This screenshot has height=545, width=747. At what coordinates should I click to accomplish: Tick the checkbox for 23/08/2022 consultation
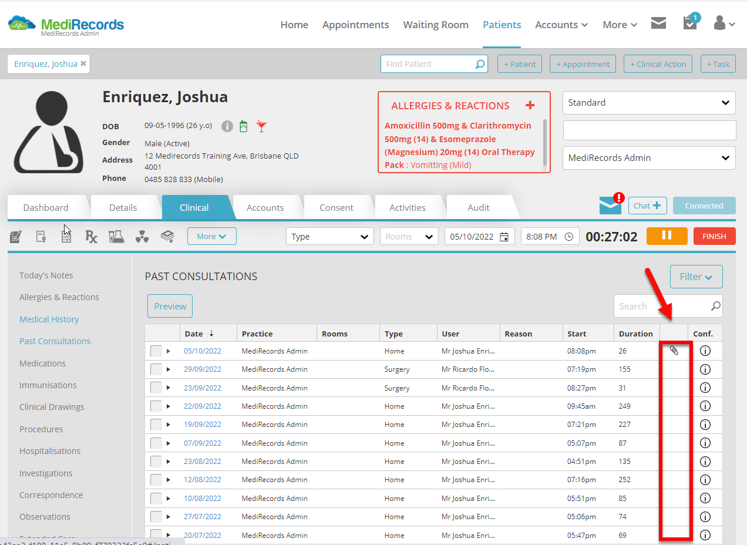click(x=156, y=462)
